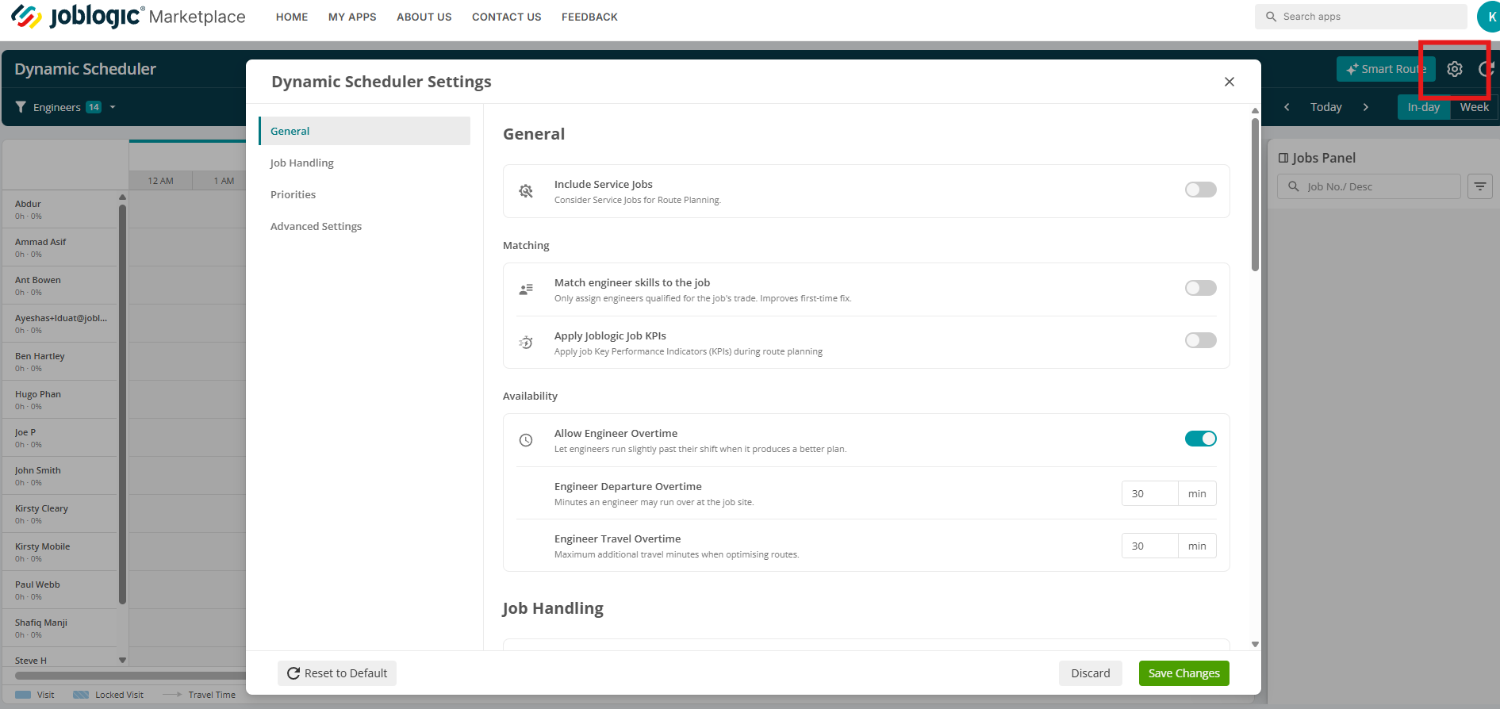Select engineer Ammad Asif
This screenshot has height=709, width=1500.
(x=59, y=247)
